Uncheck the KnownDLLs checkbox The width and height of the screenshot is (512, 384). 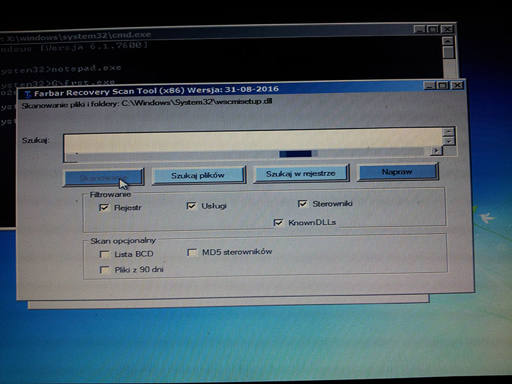click(278, 222)
